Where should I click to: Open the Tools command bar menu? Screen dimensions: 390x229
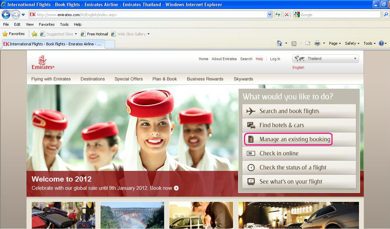point(369,43)
